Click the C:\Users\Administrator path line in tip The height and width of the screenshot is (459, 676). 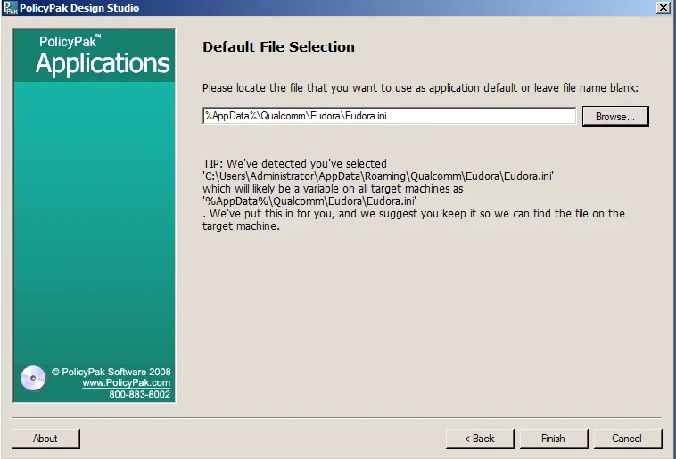378,176
